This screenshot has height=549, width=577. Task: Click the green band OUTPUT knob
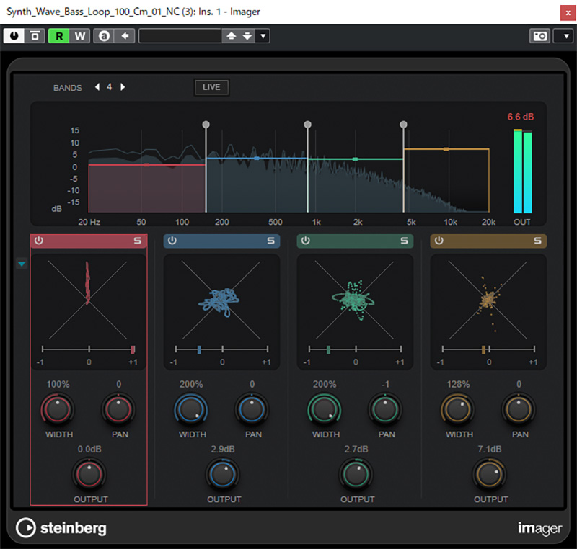[356, 474]
